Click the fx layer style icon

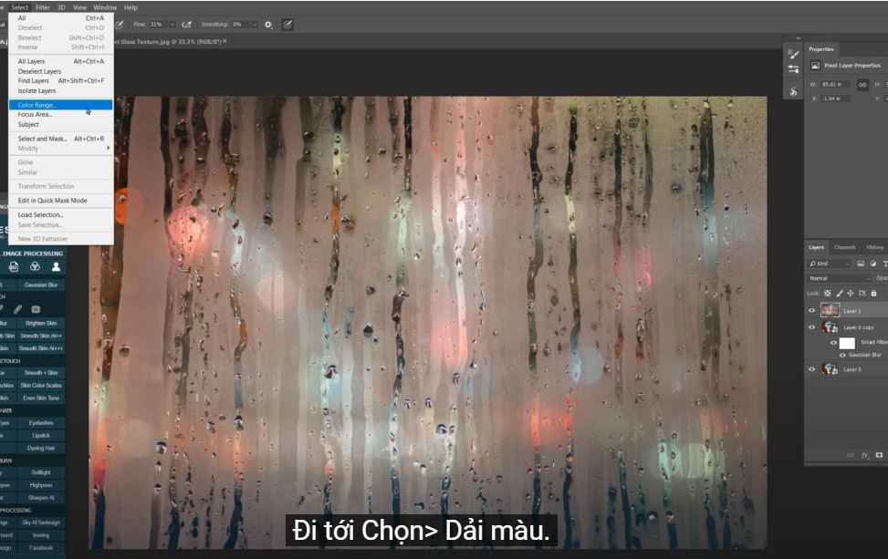[865, 455]
